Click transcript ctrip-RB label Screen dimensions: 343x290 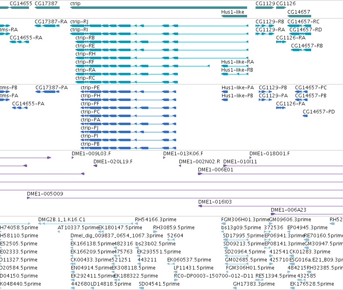[x=85, y=38]
